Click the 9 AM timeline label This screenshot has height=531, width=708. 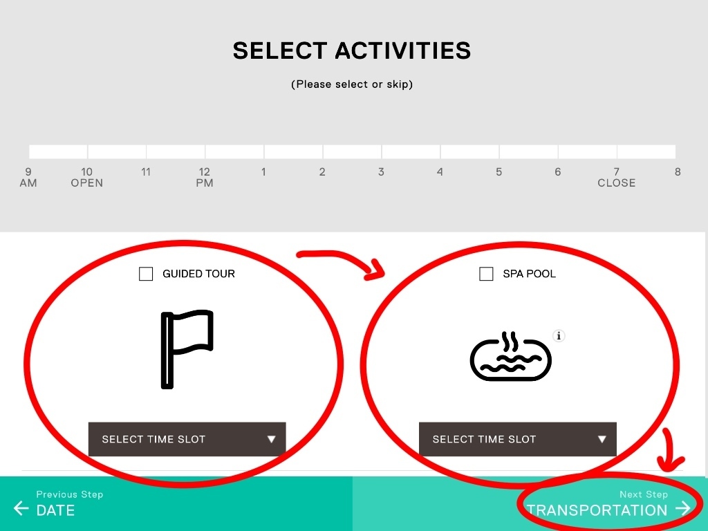pyautogui.click(x=28, y=177)
